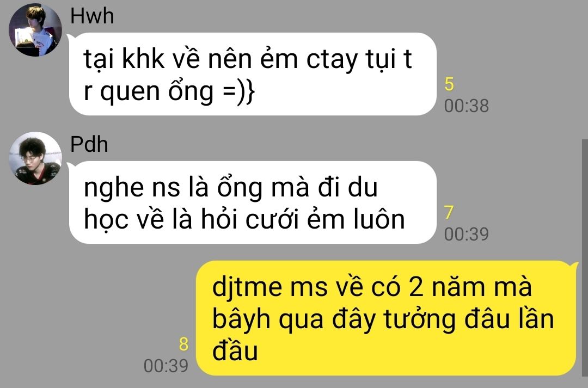The width and height of the screenshot is (588, 388).
Task: Tap the line "djtme ms về có 2 năm mà"
Action: [x=372, y=287]
